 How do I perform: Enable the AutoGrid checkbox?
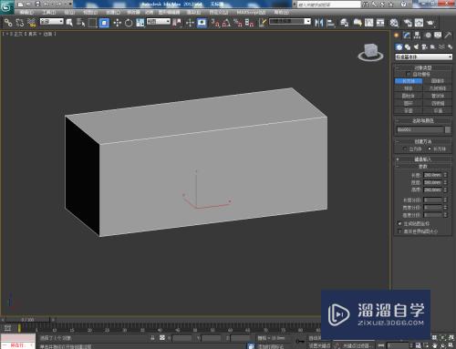coord(409,74)
